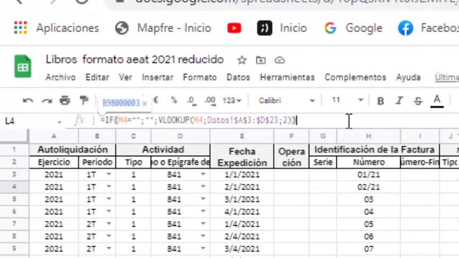Viewport: 459px width, 258px height.
Task: Open Periodo dropdown in row 3
Action: click(x=109, y=175)
